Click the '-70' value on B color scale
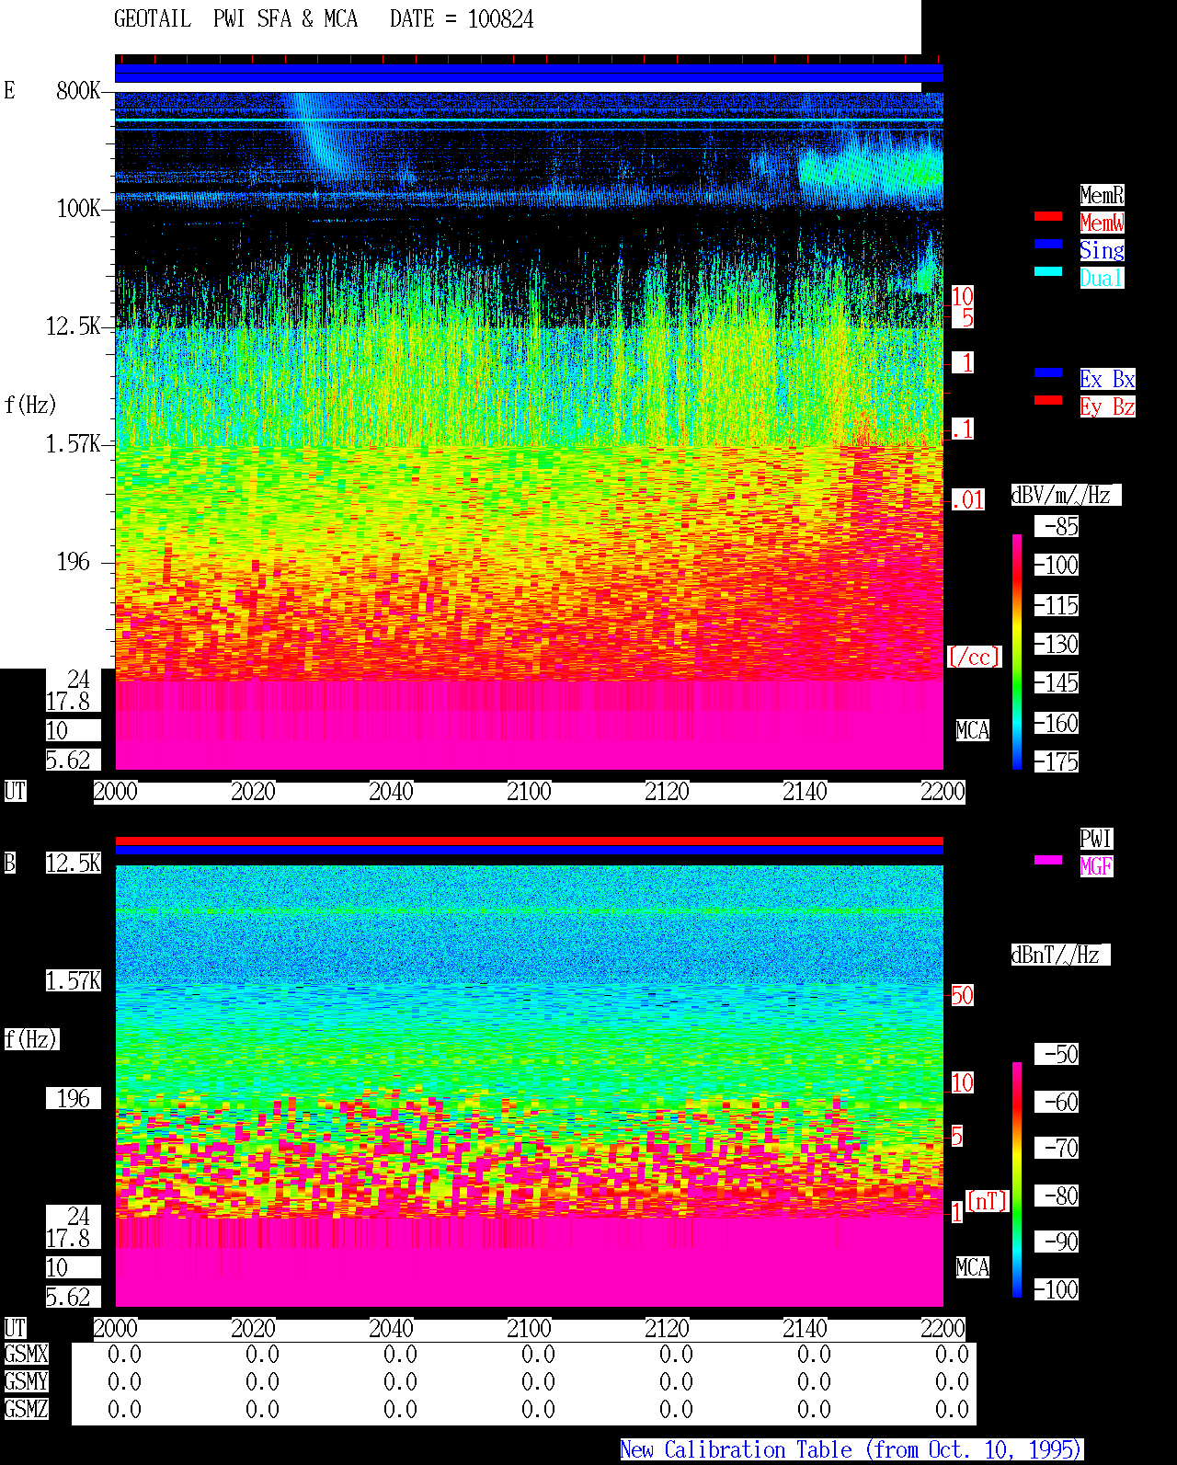Image resolution: width=1177 pixels, height=1465 pixels. pyautogui.click(x=1057, y=1148)
